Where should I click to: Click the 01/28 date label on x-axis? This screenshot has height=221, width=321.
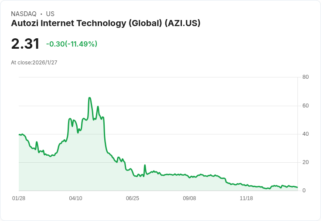pos(19,198)
